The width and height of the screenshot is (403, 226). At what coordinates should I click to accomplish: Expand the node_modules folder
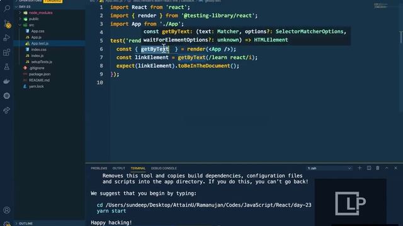coord(20,13)
